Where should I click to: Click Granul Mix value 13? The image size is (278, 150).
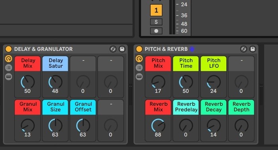click(x=27, y=135)
